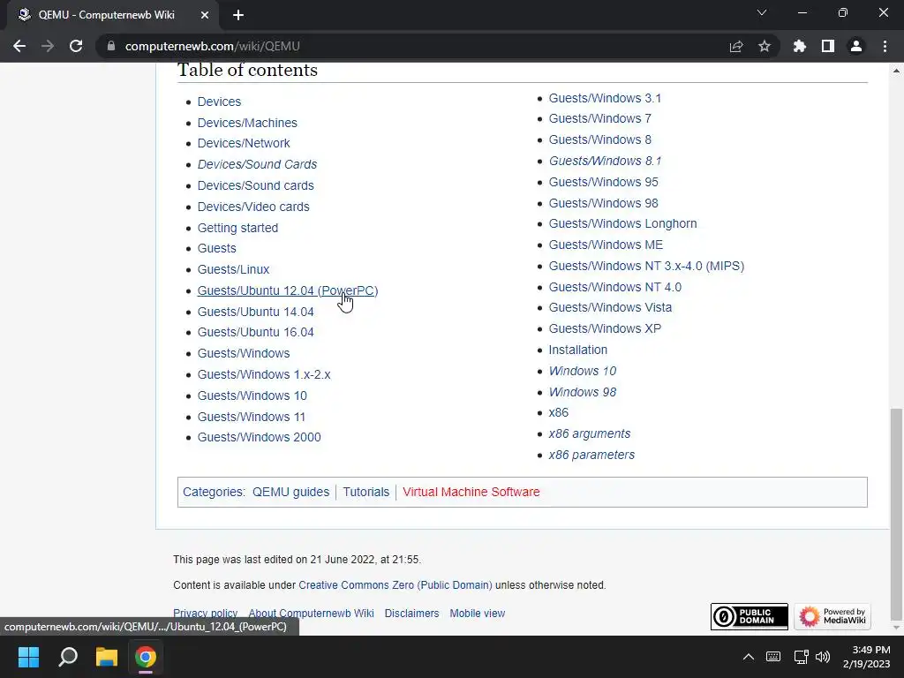Open the Devices/Video cards link
904x678 pixels.
(x=253, y=207)
